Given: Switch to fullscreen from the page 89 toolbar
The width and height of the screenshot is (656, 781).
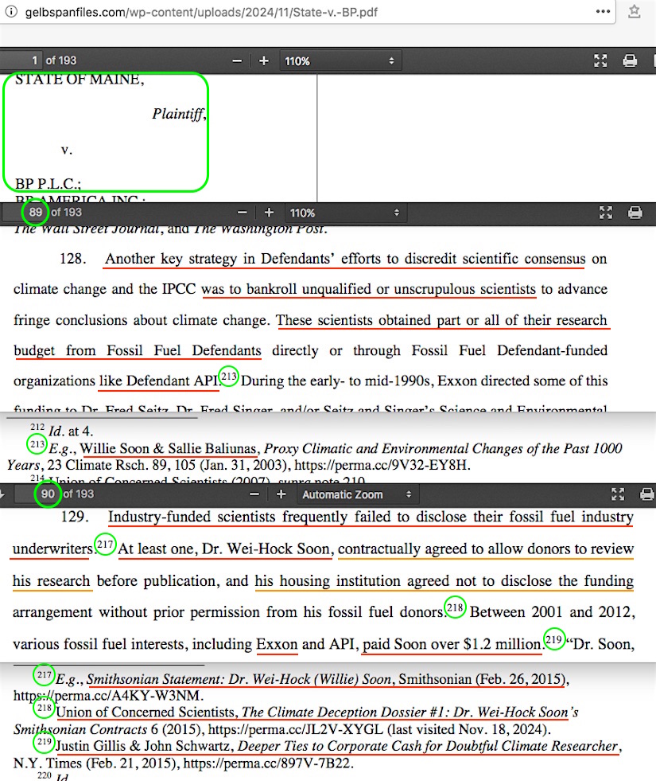Looking at the screenshot, I should pyautogui.click(x=606, y=213).
